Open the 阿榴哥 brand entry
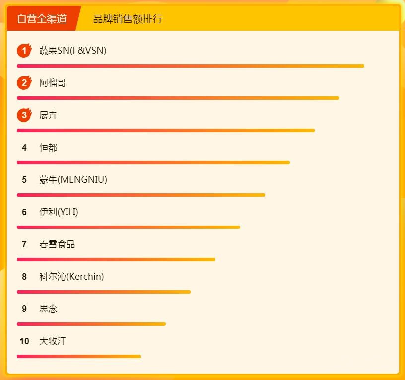The image size is (405, 380). tap(53, 83)
